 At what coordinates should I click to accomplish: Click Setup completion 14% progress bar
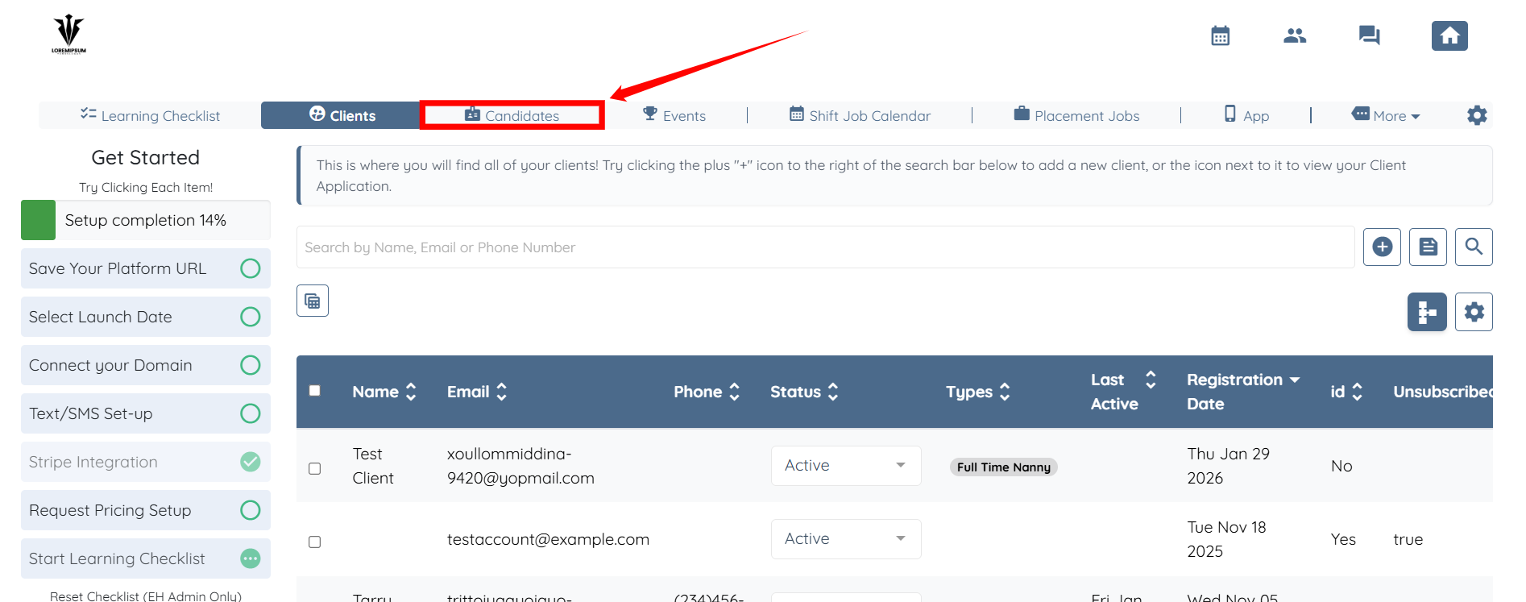click(146, 220)
